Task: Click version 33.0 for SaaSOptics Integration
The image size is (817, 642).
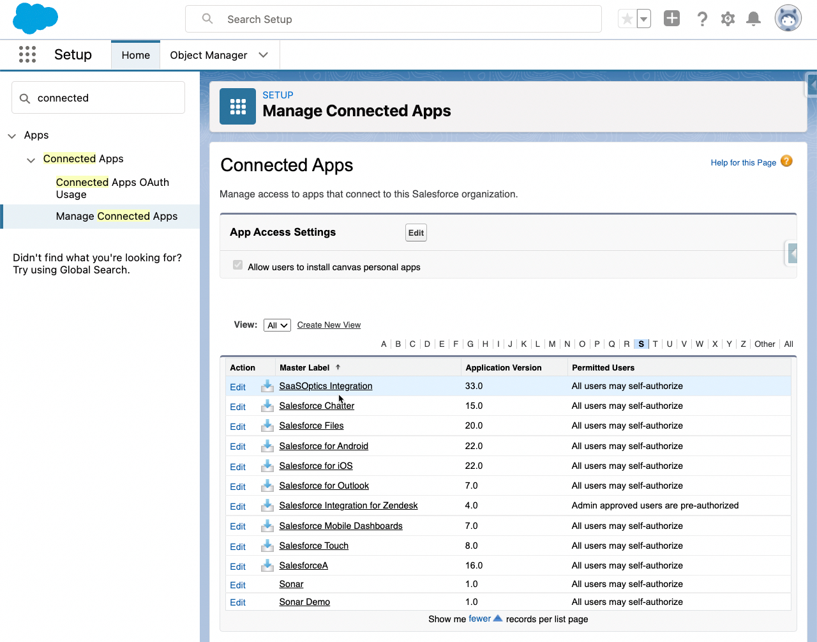Action: (474, 386)
